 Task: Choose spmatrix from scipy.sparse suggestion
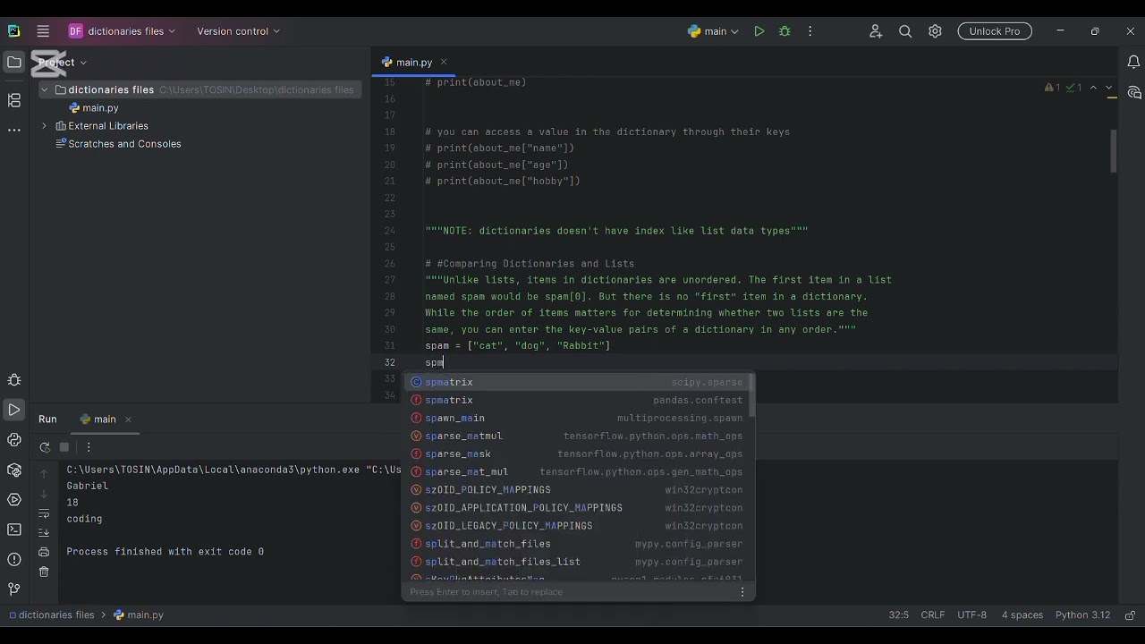click(x=576, y=383)
